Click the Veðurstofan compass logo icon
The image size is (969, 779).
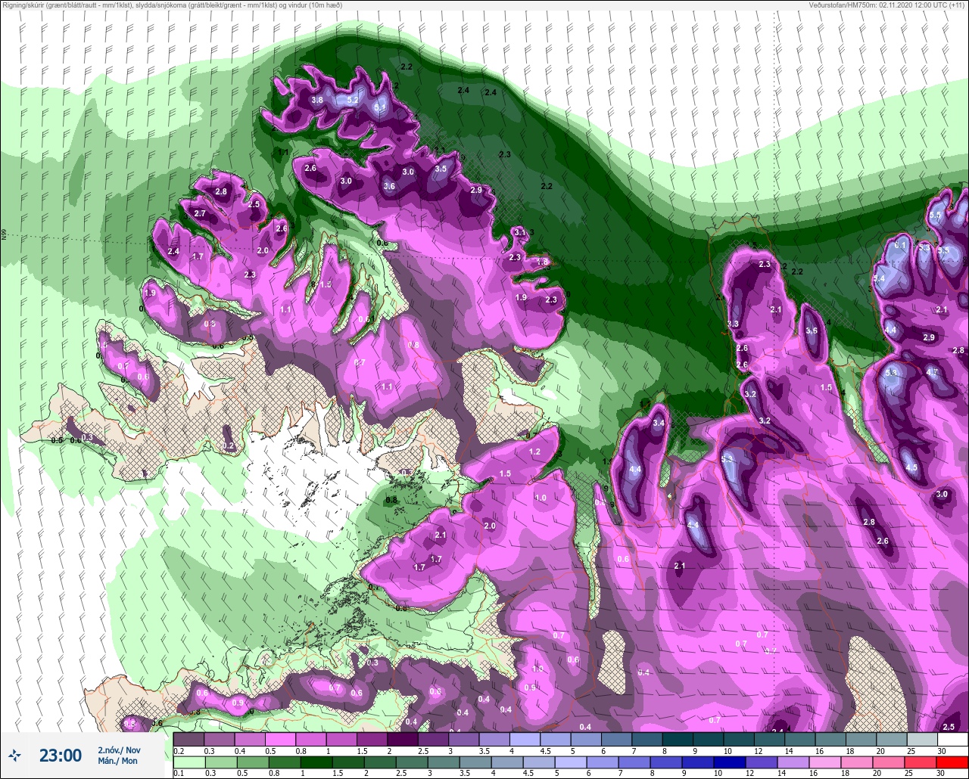point(14,755)
